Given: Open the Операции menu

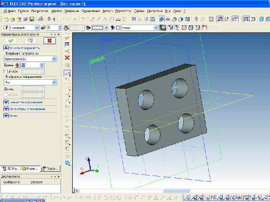Looking at the screenshot, I should click(x=72, y=11).
